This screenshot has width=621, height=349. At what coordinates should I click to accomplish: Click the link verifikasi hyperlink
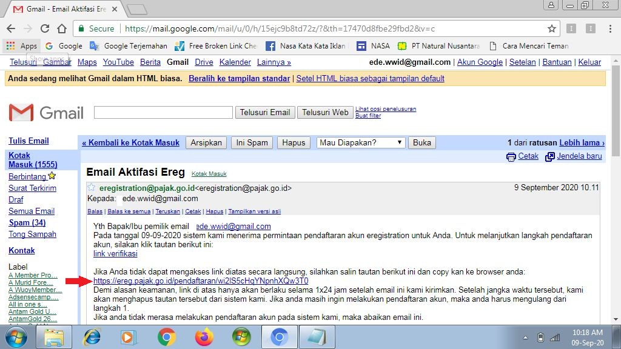point(115,254)
